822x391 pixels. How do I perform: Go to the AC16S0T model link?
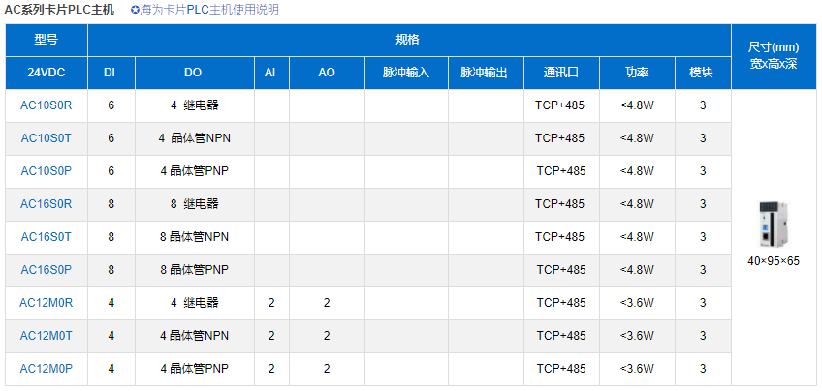[x=47, y=237]
